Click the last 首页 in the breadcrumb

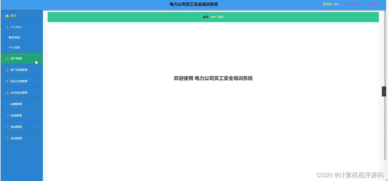pos(221,17)
